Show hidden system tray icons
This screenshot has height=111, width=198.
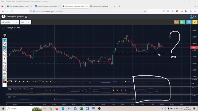tap(162, 109)
